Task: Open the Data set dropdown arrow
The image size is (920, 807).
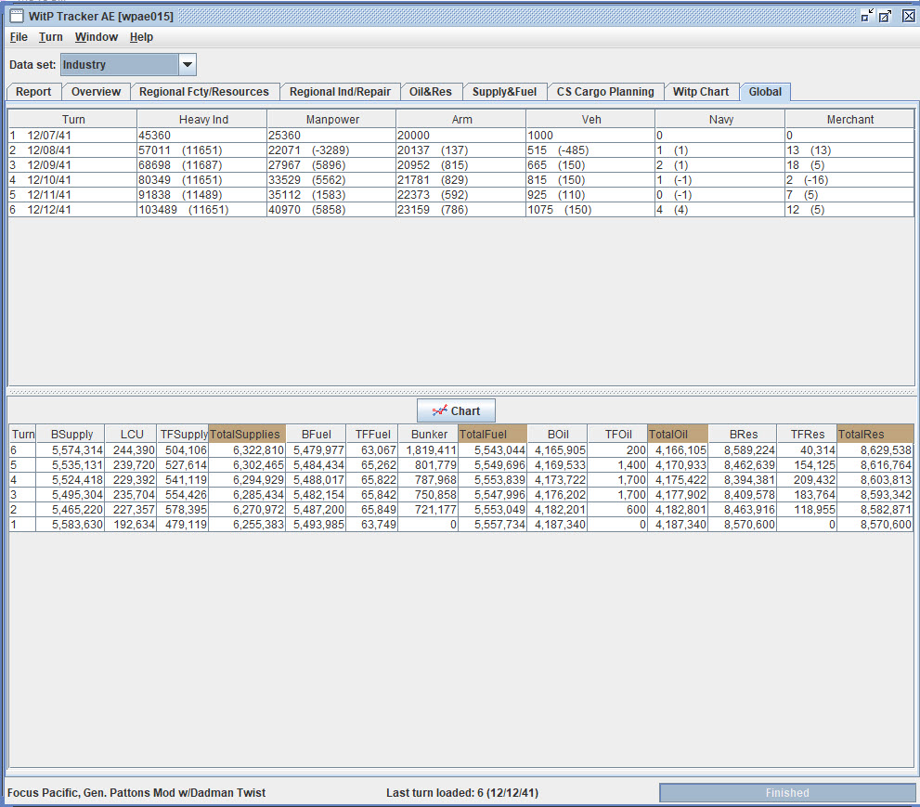Action: tap(188, 65)
